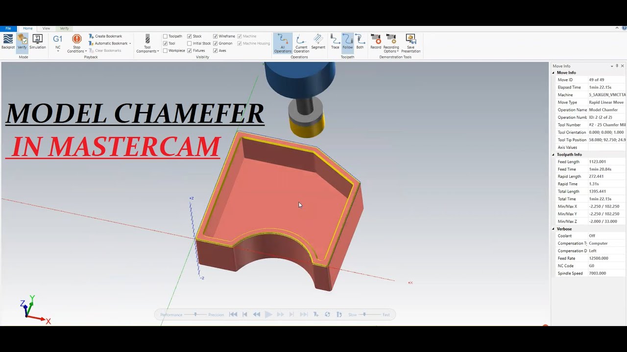Open Simulation mode
The height and width of the screenshot is (352, 627).
37,42
